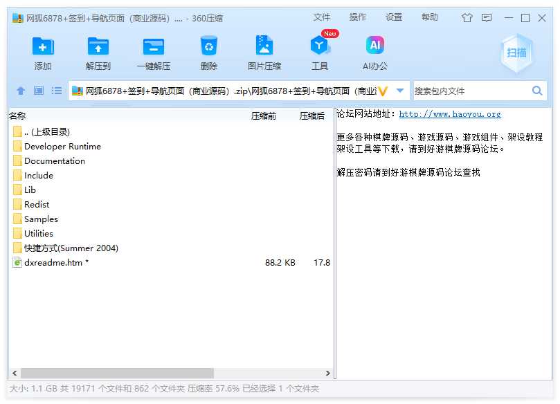Minimize the 360压缩 window
The width and height of the screenshot is (560, 404).
[509, 18]
